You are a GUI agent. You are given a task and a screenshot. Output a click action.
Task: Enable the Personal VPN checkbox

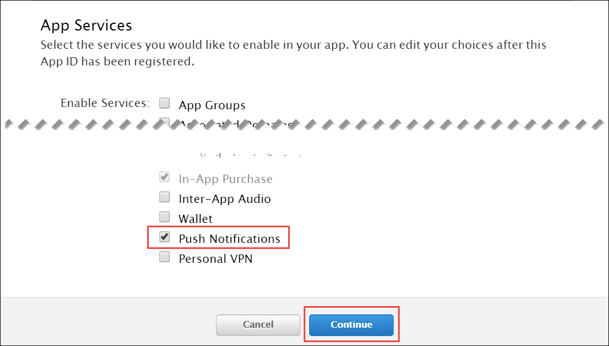(164, 257)
